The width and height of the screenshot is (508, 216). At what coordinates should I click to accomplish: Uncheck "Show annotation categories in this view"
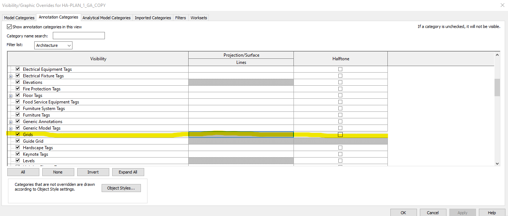click(x=9, y=27)
